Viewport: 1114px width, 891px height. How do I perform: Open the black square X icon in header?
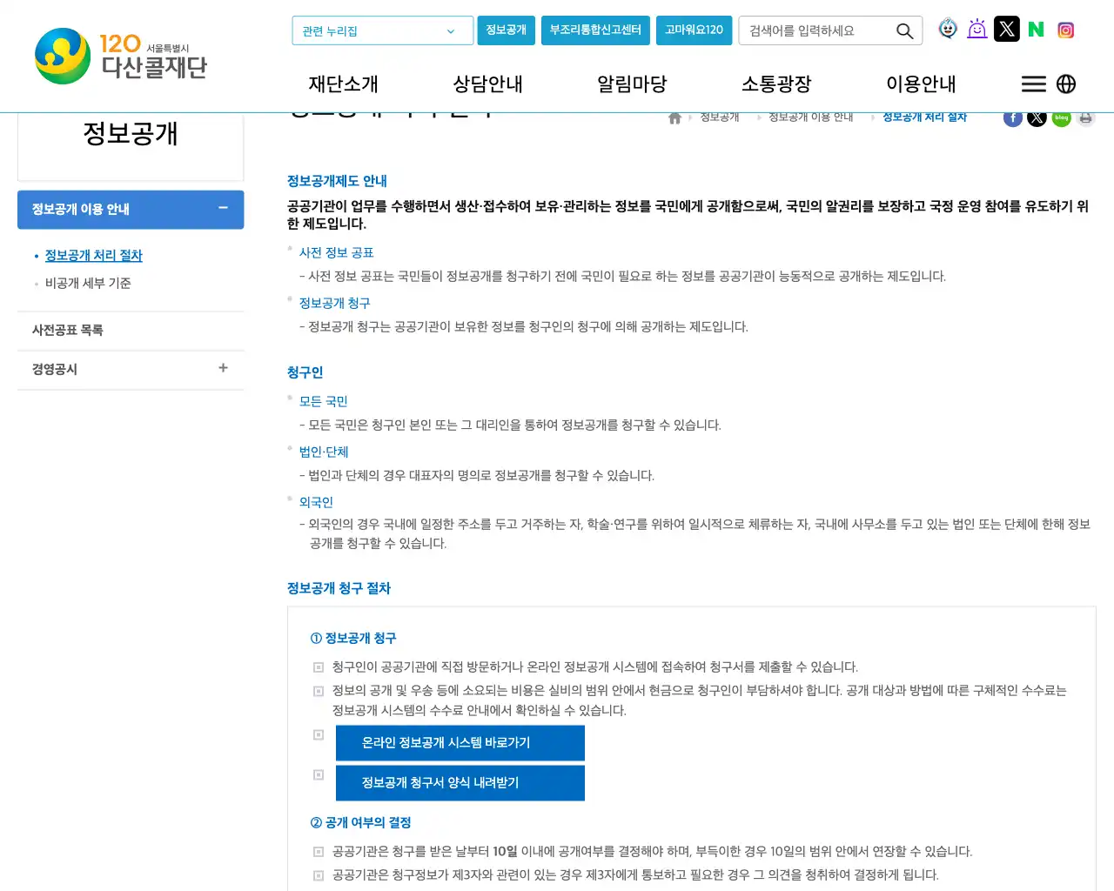coord(1007,29)
